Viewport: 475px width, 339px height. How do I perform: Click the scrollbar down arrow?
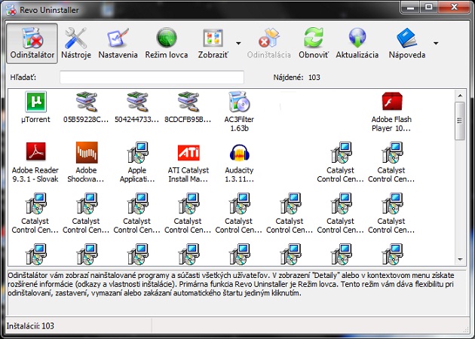click(460, 259)
